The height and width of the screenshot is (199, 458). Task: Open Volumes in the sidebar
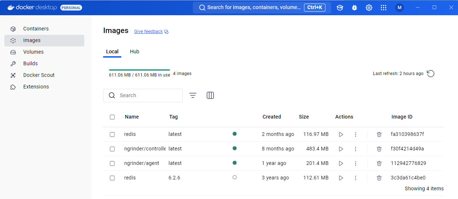[44, 52]
